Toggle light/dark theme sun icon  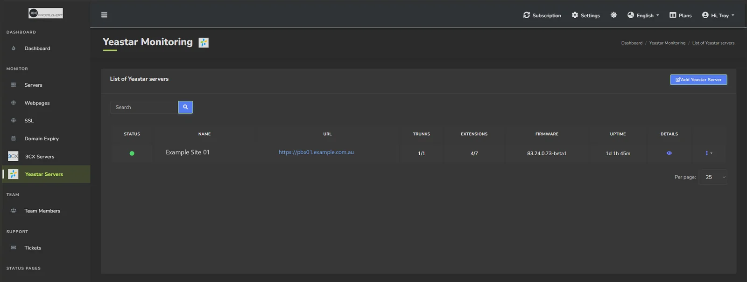click(613, 15)
